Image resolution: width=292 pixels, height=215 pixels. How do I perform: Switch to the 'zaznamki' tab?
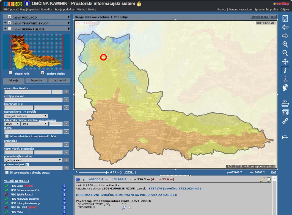59,80
